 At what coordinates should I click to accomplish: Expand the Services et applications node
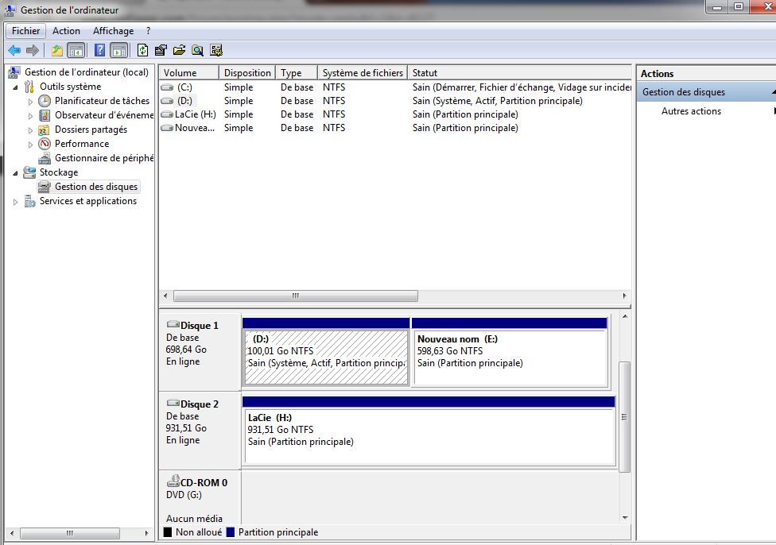(x=16, y=202)
